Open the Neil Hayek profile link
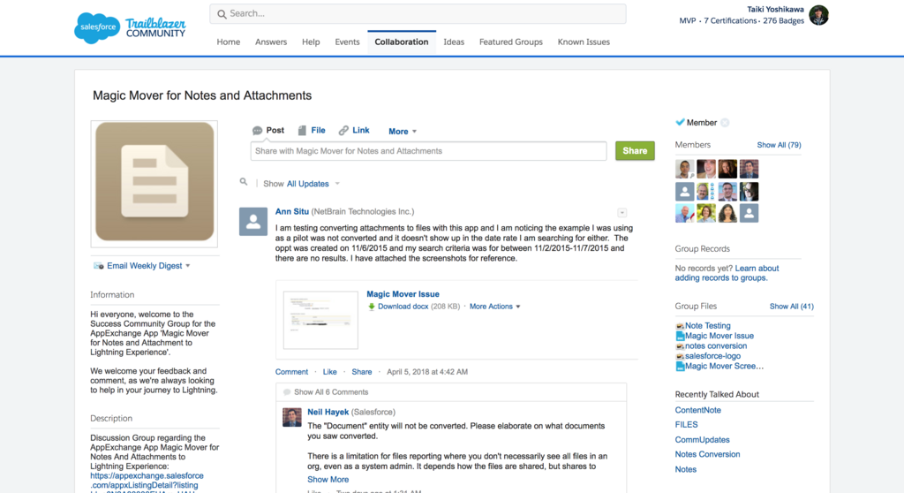904x493 pixels. click(x=328, y=413)
